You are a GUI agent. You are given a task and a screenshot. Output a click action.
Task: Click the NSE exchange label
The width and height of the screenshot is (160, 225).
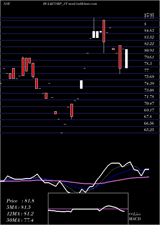point(6,4)
